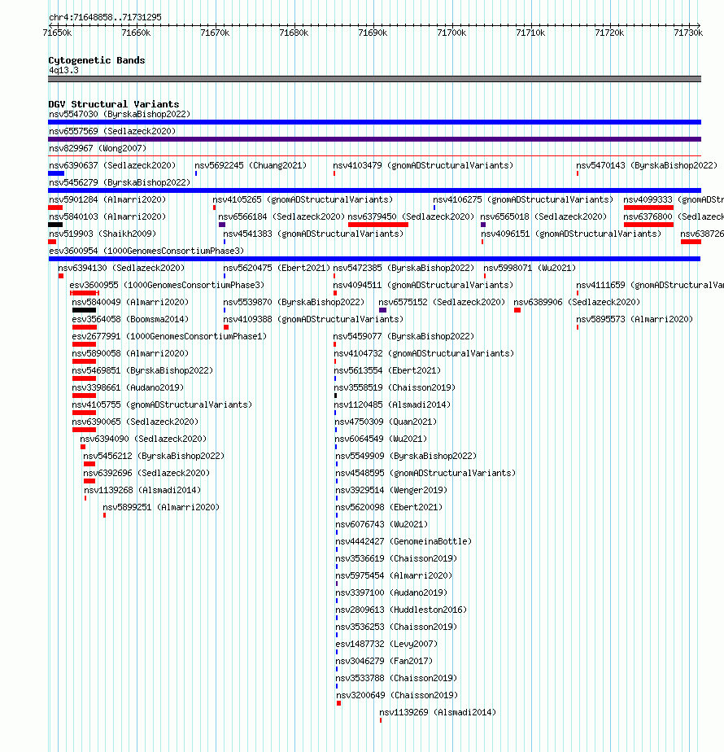This screenshot has height=752, width=724.
Task: Select the black bar under nsv5840103
Action: pos(55,225)
